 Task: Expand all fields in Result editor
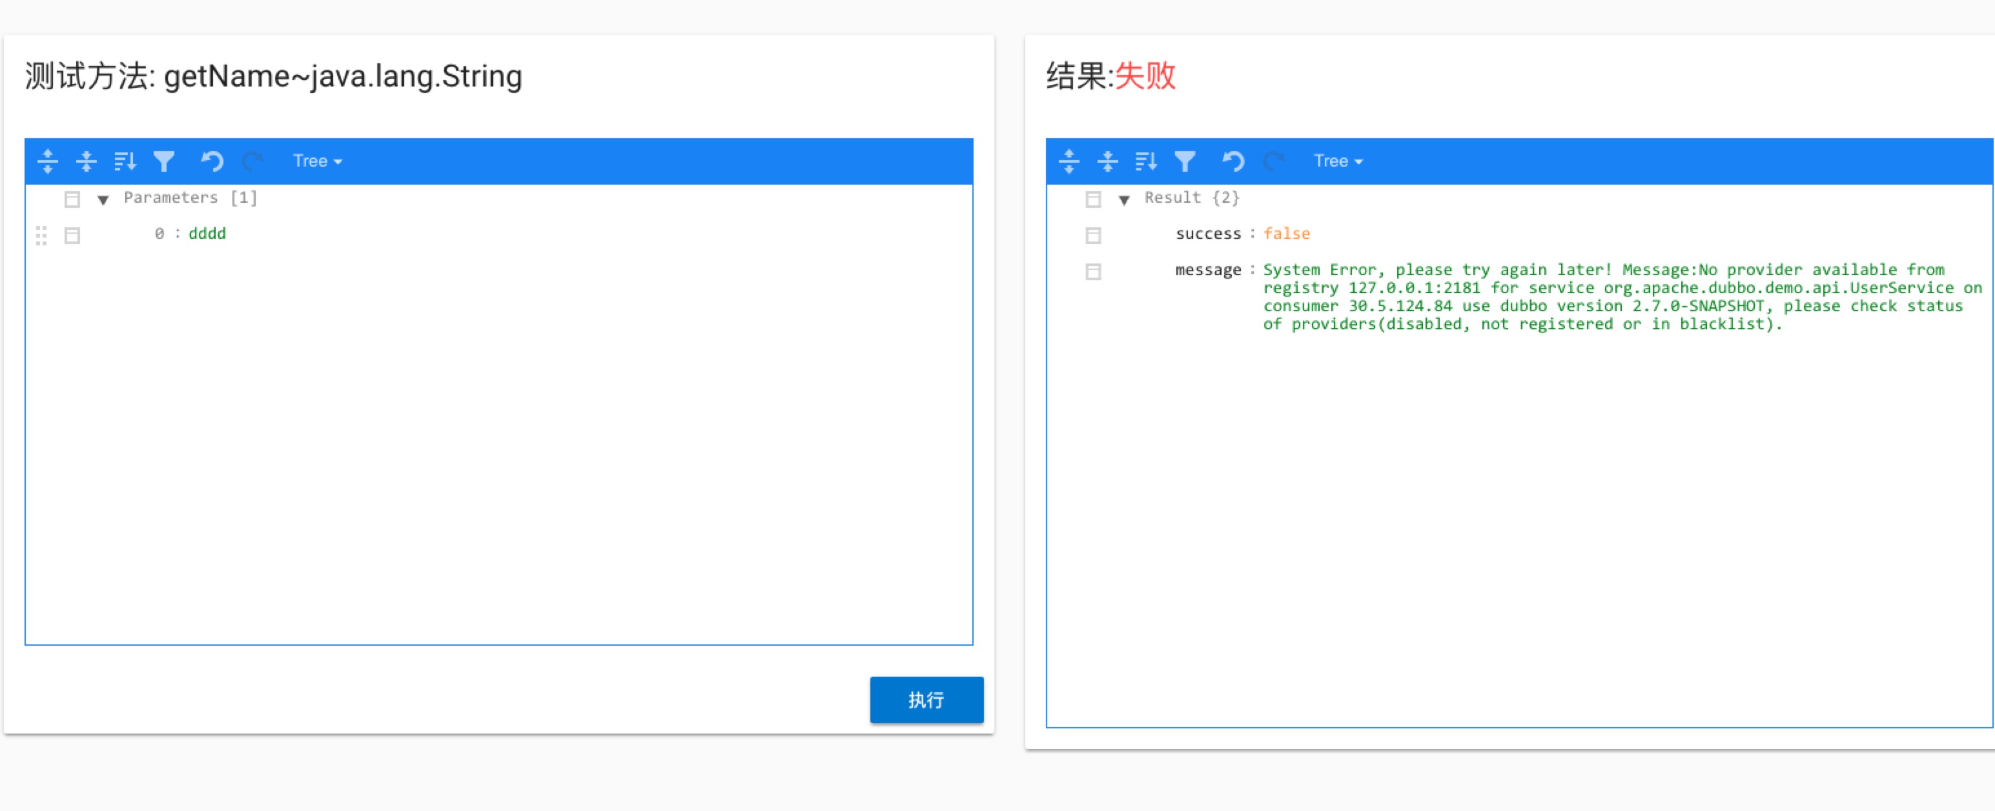1069,161
